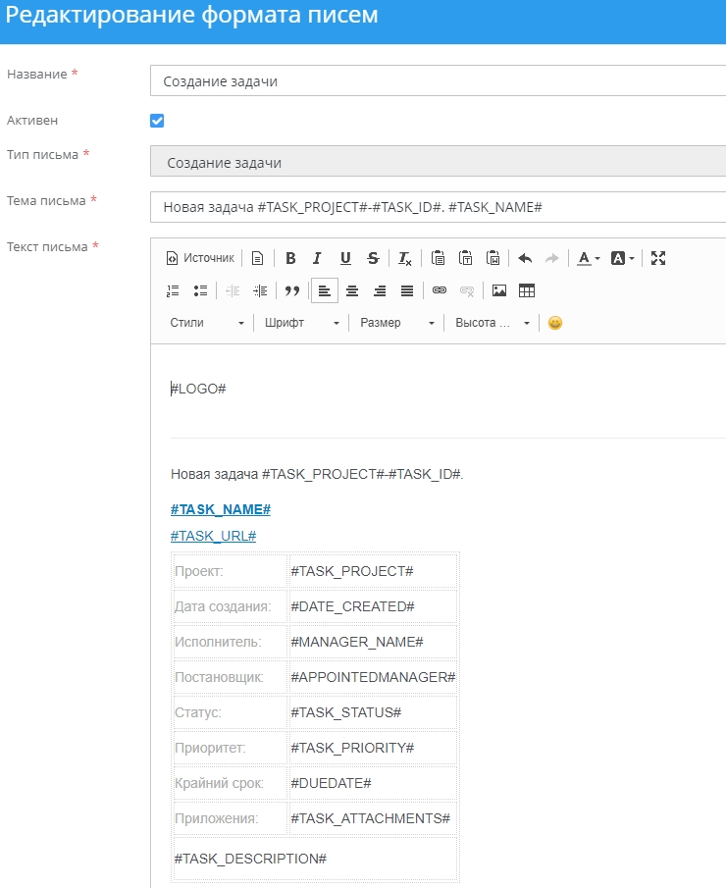Maximize the editor to full screen
The image size is (726, 888).
coord(658,258)
